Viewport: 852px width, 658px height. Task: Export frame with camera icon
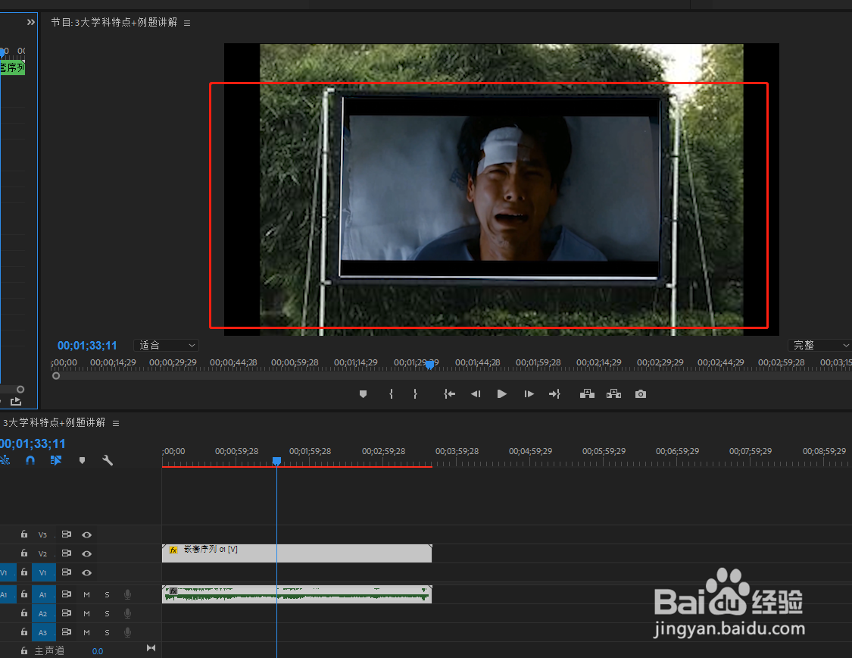[x=641, y=394]
